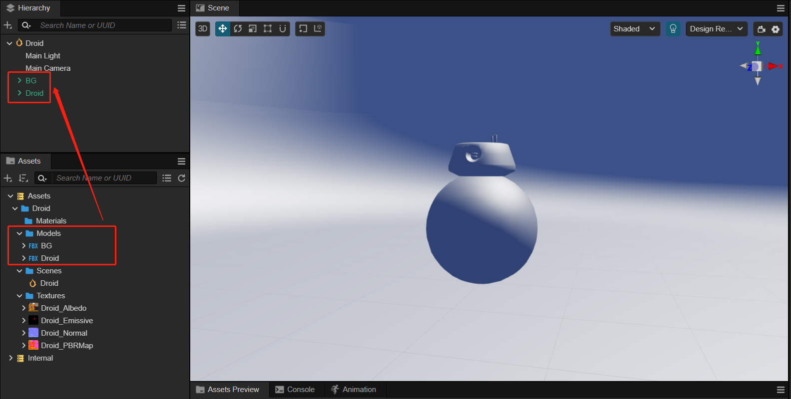Select the Droid_Normal texture thumbnail
The height and width of the screenshot is (399, 791).
(33, 333)
